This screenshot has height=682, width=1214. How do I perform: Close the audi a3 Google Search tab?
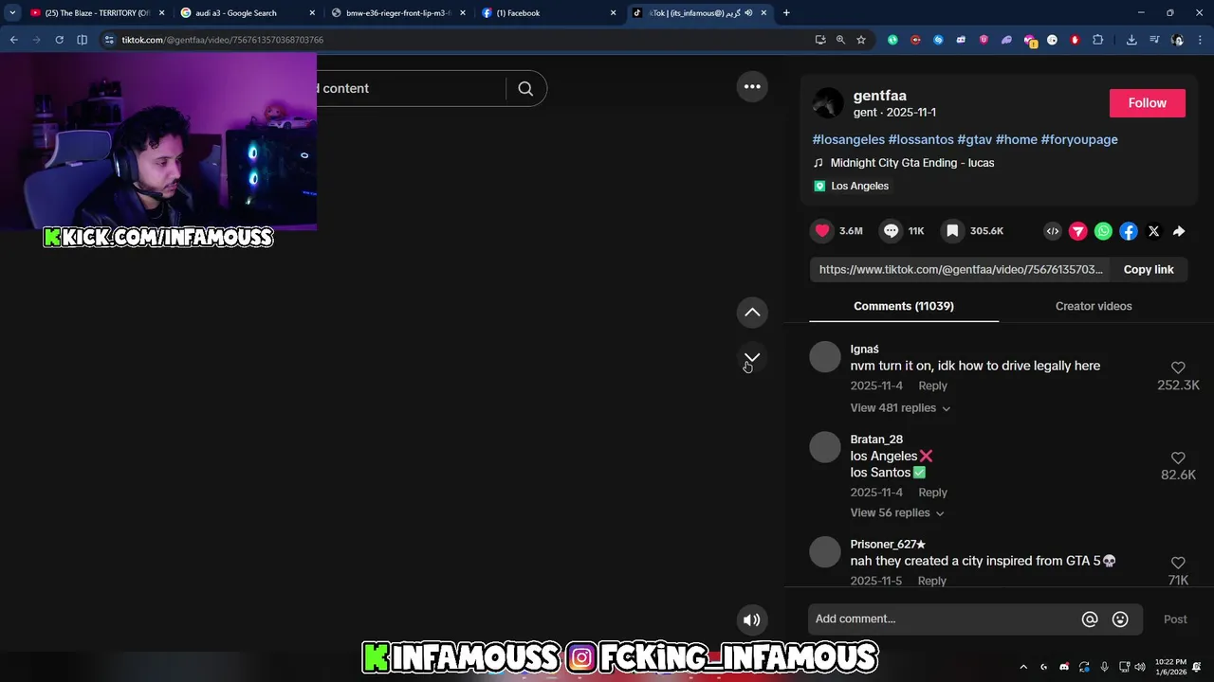[x=312, y=13]
